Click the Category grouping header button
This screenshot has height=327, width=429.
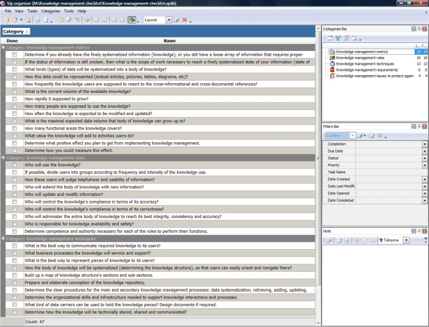click(x=16, y=32)
